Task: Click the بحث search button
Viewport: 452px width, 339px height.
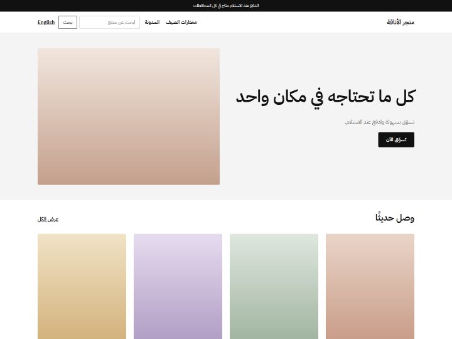Action: click(x=68, y=22)
